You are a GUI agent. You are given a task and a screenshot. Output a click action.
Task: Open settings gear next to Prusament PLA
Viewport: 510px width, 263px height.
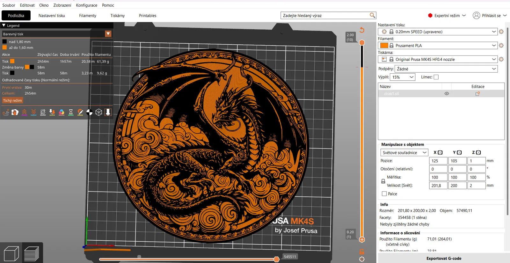(501, 46)
